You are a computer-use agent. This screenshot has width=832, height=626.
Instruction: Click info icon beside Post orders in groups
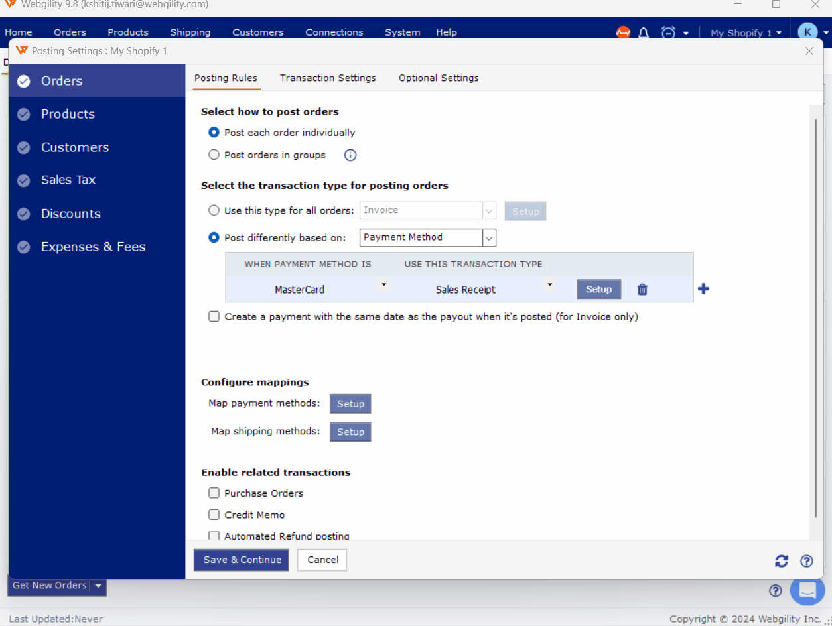pyautogui.click(x=350, y=155)
